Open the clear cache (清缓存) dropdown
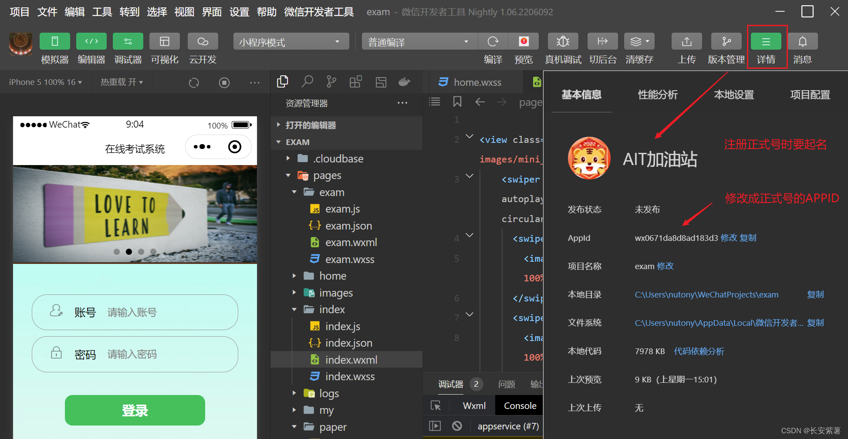This screenshot has height=439, width=848. pos(639,41)
